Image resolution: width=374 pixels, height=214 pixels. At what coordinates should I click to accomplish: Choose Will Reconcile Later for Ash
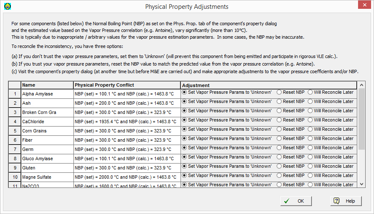coord(311,101)
